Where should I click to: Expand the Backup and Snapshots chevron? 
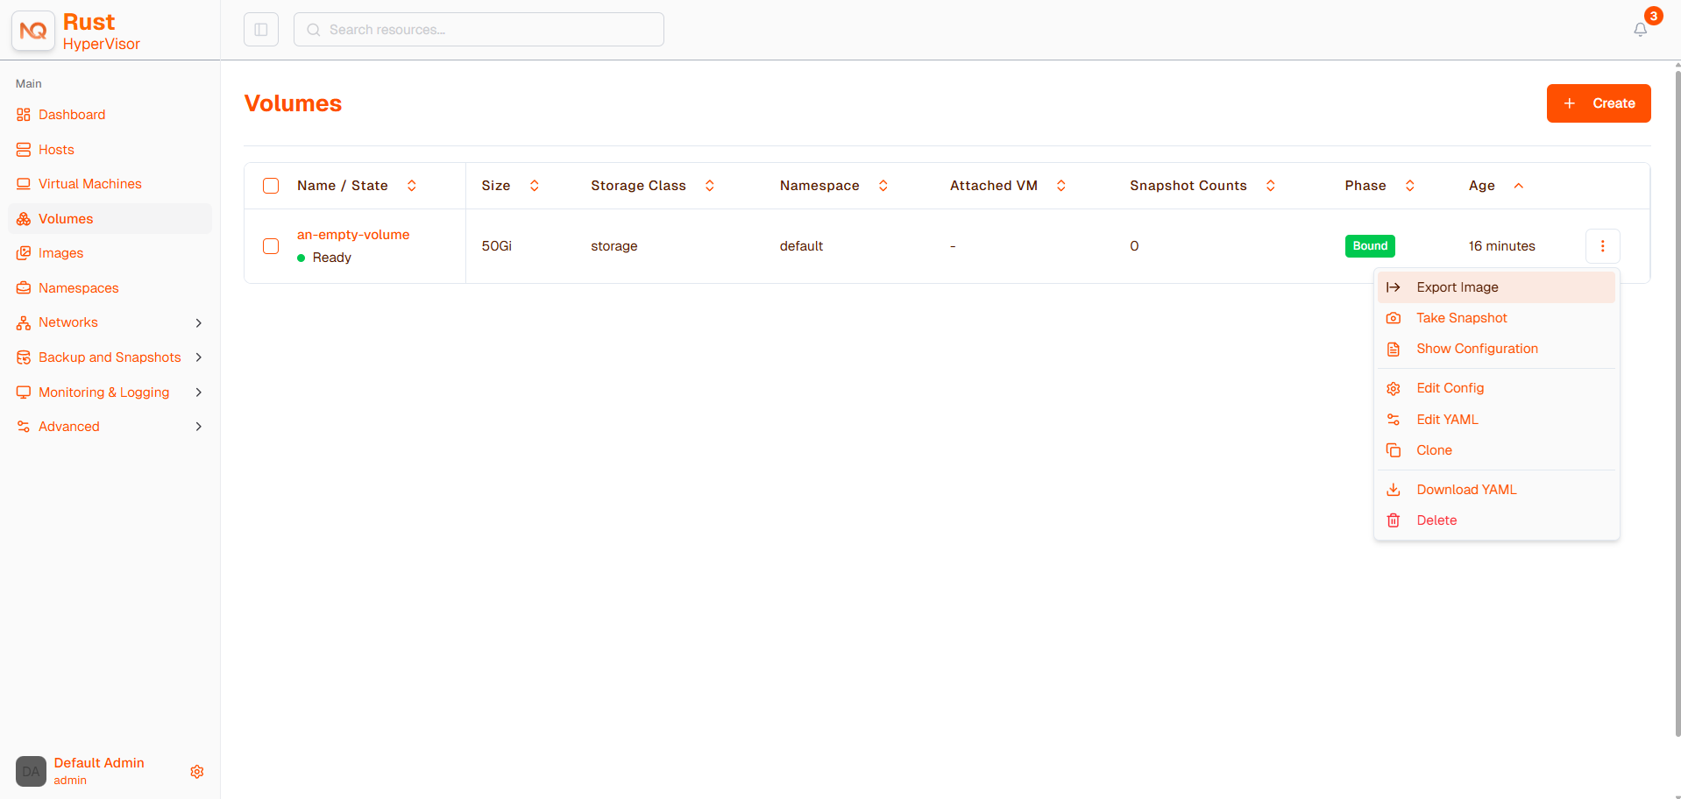tap(199, 357)
